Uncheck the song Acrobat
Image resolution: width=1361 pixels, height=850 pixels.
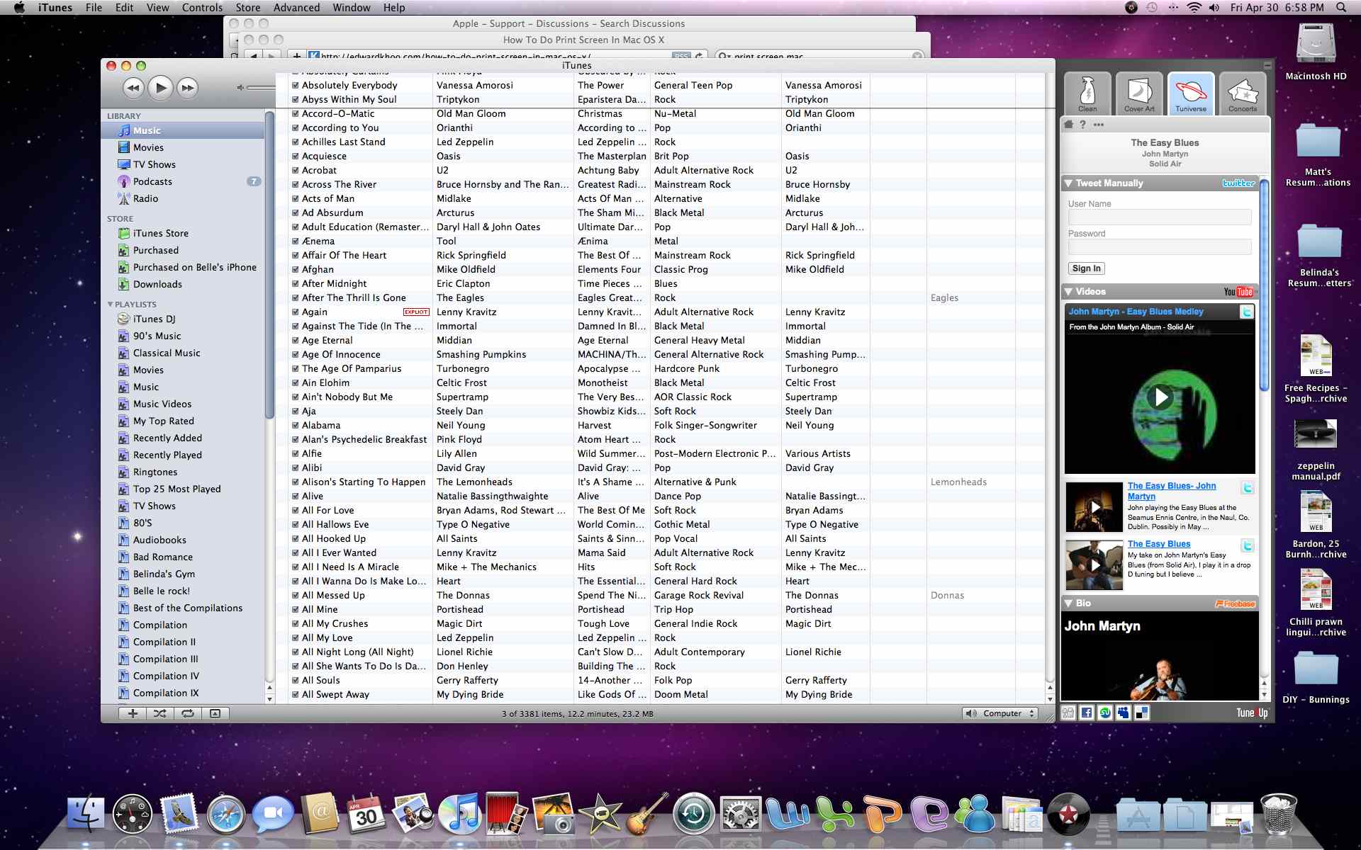point(296,170)
